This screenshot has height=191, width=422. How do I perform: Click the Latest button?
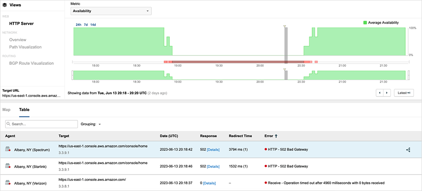404,93
